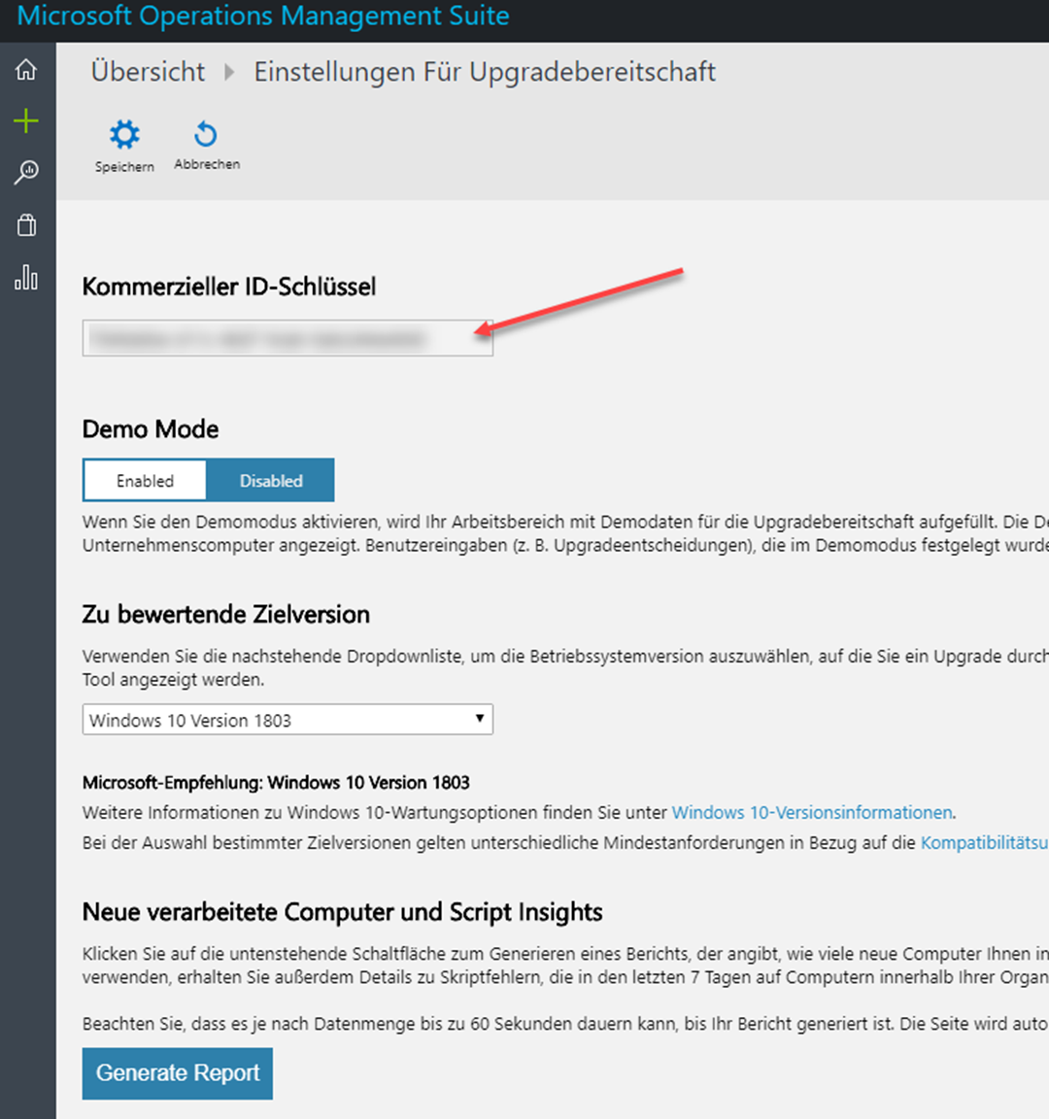Viewport: 1049px width, 1119px height.
Task: Click the Abbrechen undo icon
Action: [206, 134]
